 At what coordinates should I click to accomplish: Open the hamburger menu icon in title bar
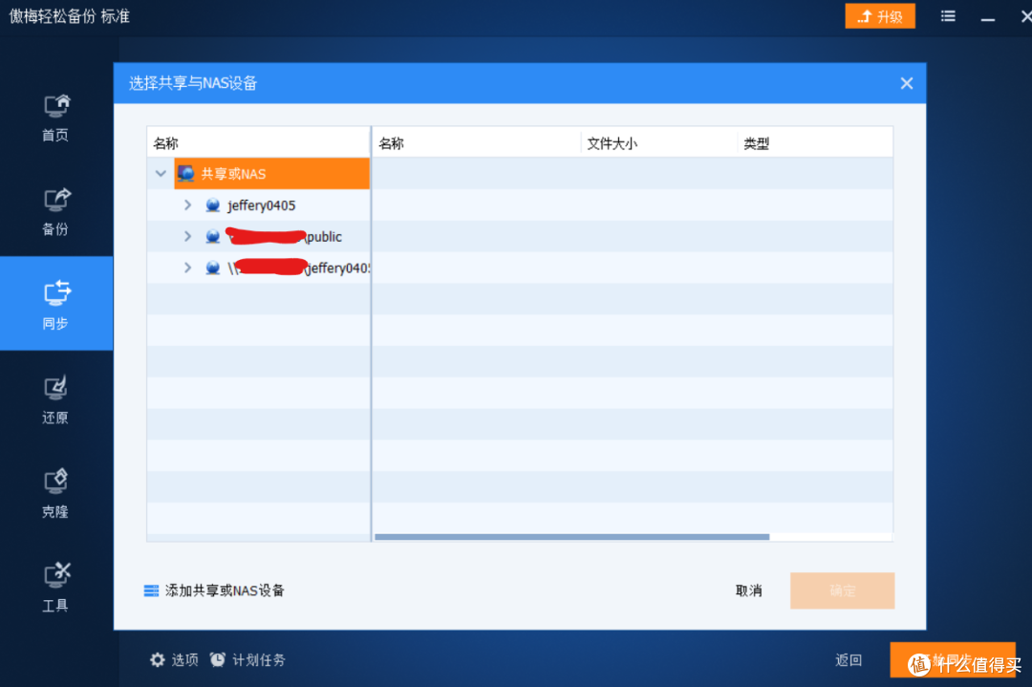click(x=948, y=16)
